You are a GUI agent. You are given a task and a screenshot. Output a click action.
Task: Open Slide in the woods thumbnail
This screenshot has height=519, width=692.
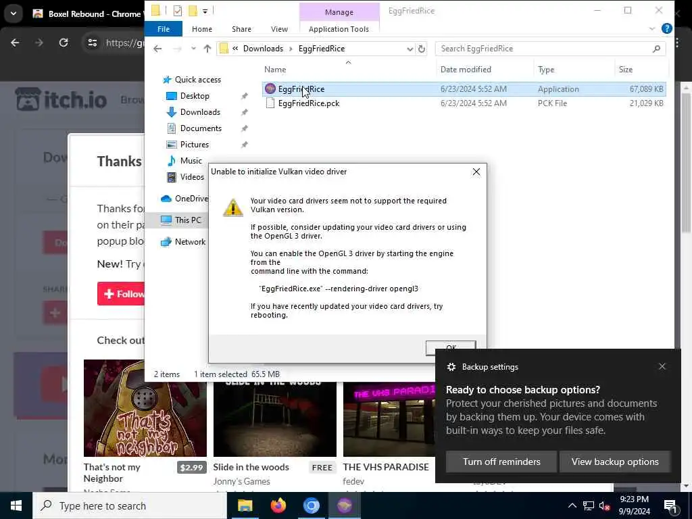[x=275, y=419]
